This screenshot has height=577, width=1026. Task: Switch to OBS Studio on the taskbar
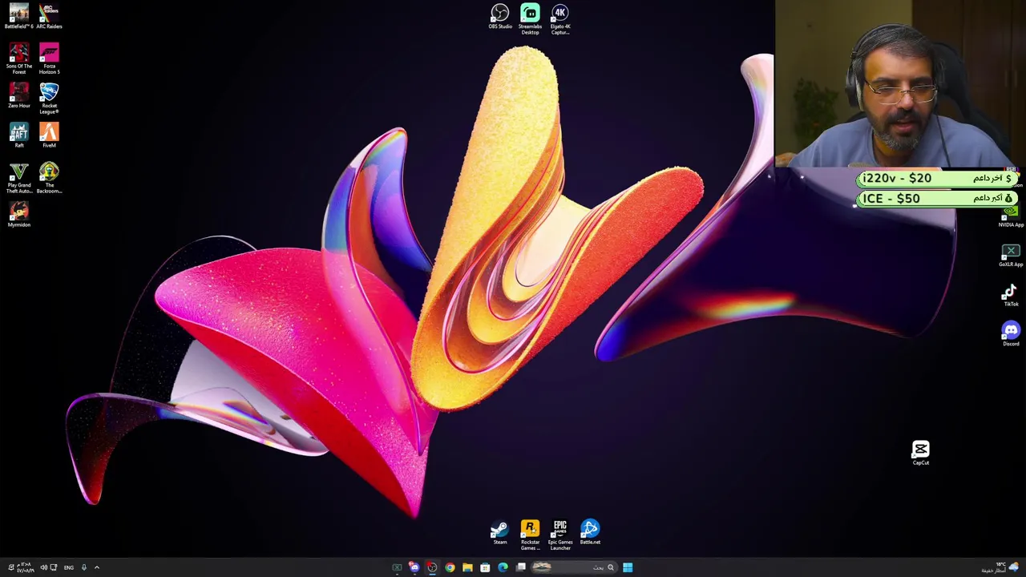[432, 567]
